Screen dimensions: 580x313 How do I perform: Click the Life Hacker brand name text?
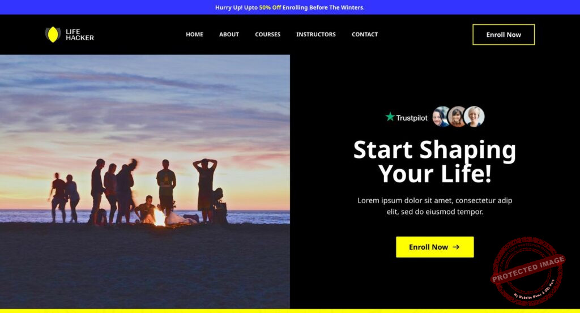[x=79, y=35]
